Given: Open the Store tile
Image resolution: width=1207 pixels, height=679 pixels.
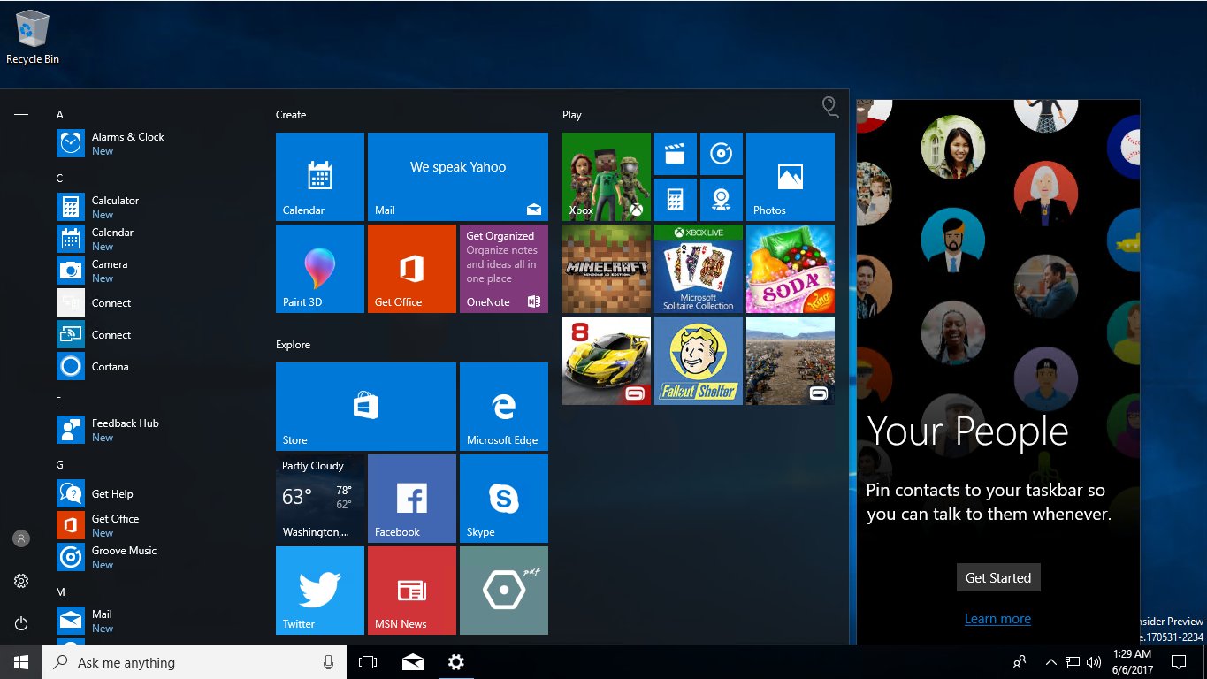Looking at the screenshot, I should 366,407.
